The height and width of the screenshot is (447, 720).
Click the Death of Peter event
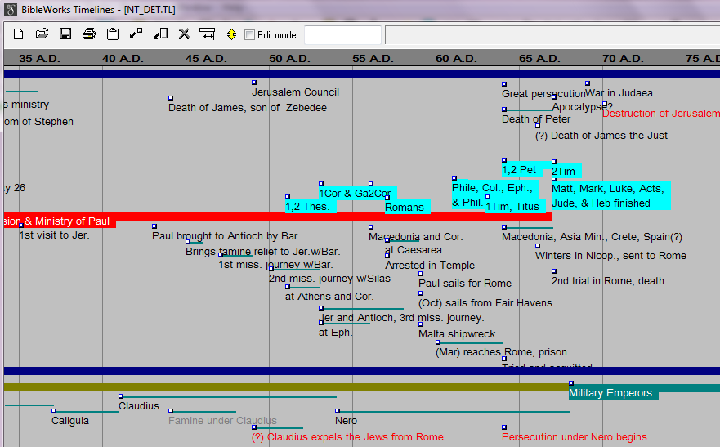[536, 119]
